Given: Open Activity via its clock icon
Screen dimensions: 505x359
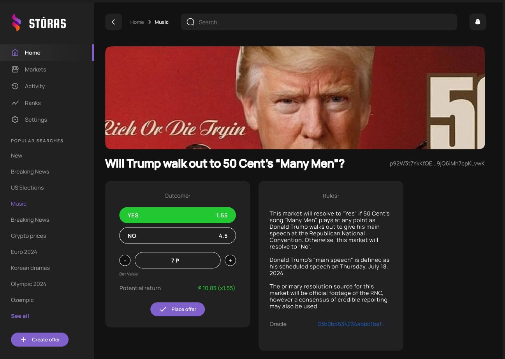Looking at the screenshot, I should point(15,86).
